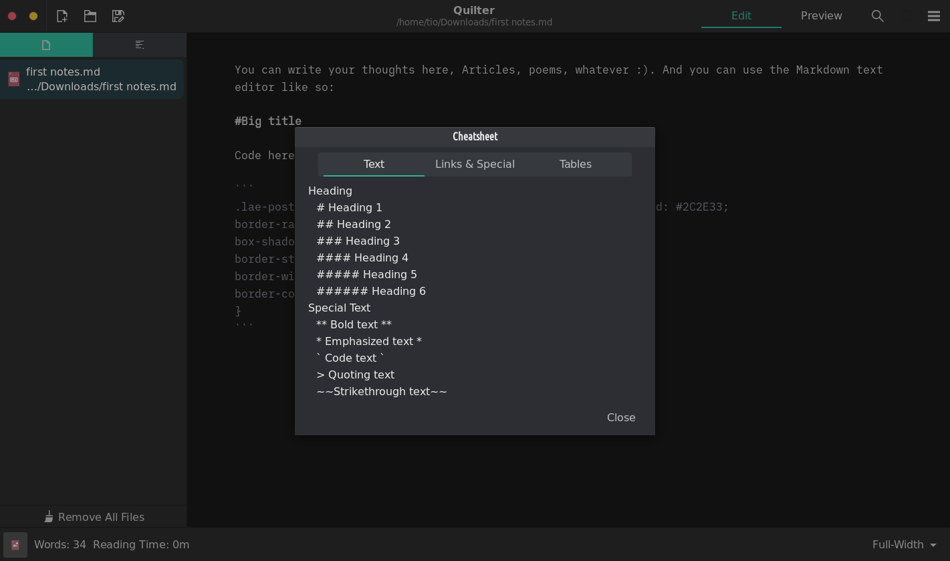Viewport: 950px width, 561px height.
Task: Open the Links & Special cheatsheet tab
Action: (475, 164)
